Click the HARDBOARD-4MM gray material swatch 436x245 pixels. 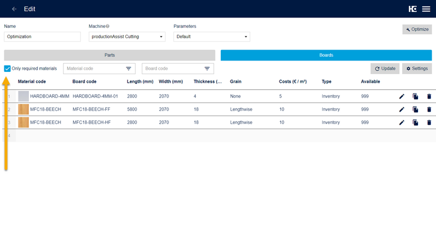(23, 96)
